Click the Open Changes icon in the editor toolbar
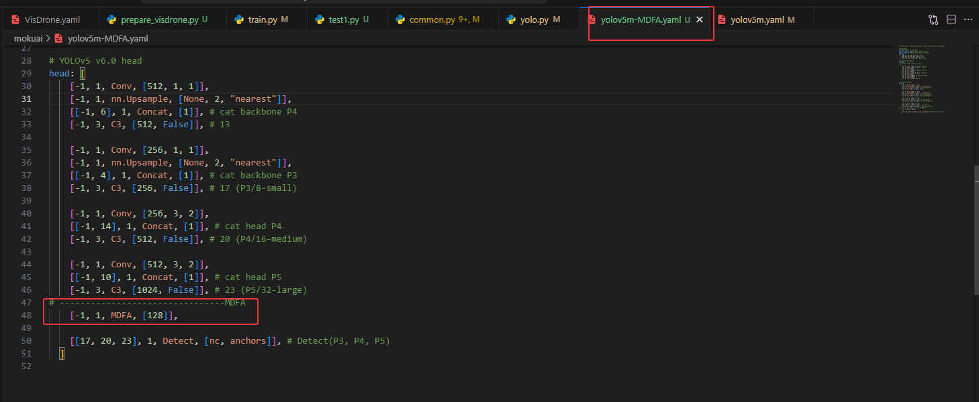Viewport: 979px width, 402px height. 933,19
